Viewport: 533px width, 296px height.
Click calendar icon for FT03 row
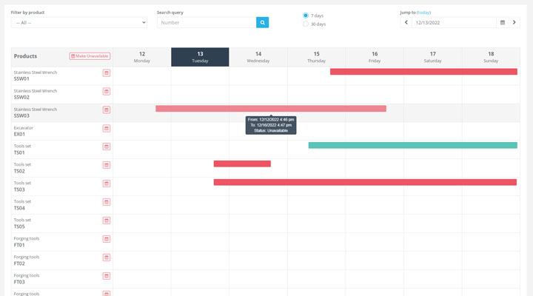107,276
